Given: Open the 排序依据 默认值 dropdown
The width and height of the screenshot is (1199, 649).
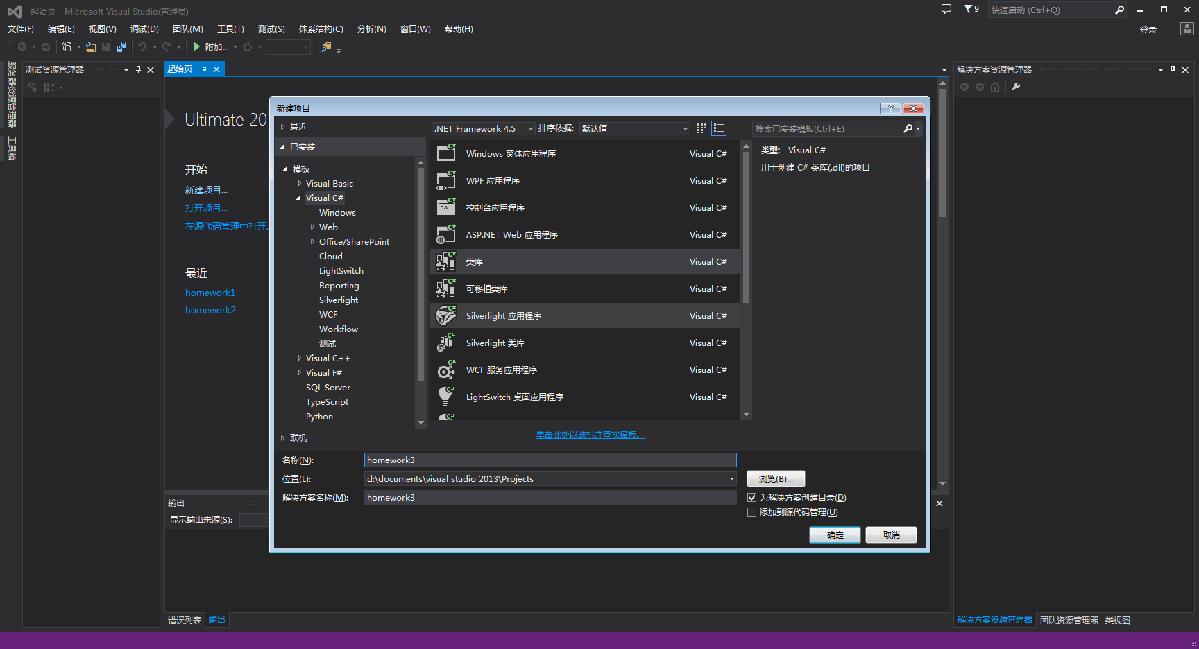Looking at the screenshot, I should point(635,128).
